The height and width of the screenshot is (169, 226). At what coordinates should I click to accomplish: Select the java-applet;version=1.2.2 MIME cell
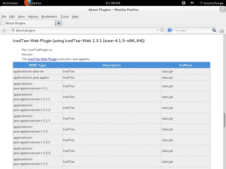click(x=38, y=151)
